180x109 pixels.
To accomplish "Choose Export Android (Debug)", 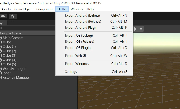I will click(94, 15).
